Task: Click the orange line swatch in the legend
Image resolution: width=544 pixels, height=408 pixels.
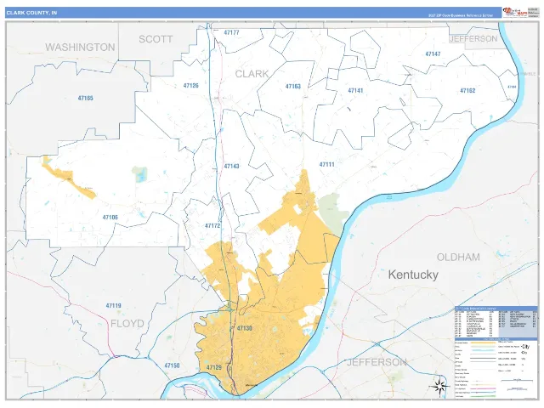Action: 483,343
